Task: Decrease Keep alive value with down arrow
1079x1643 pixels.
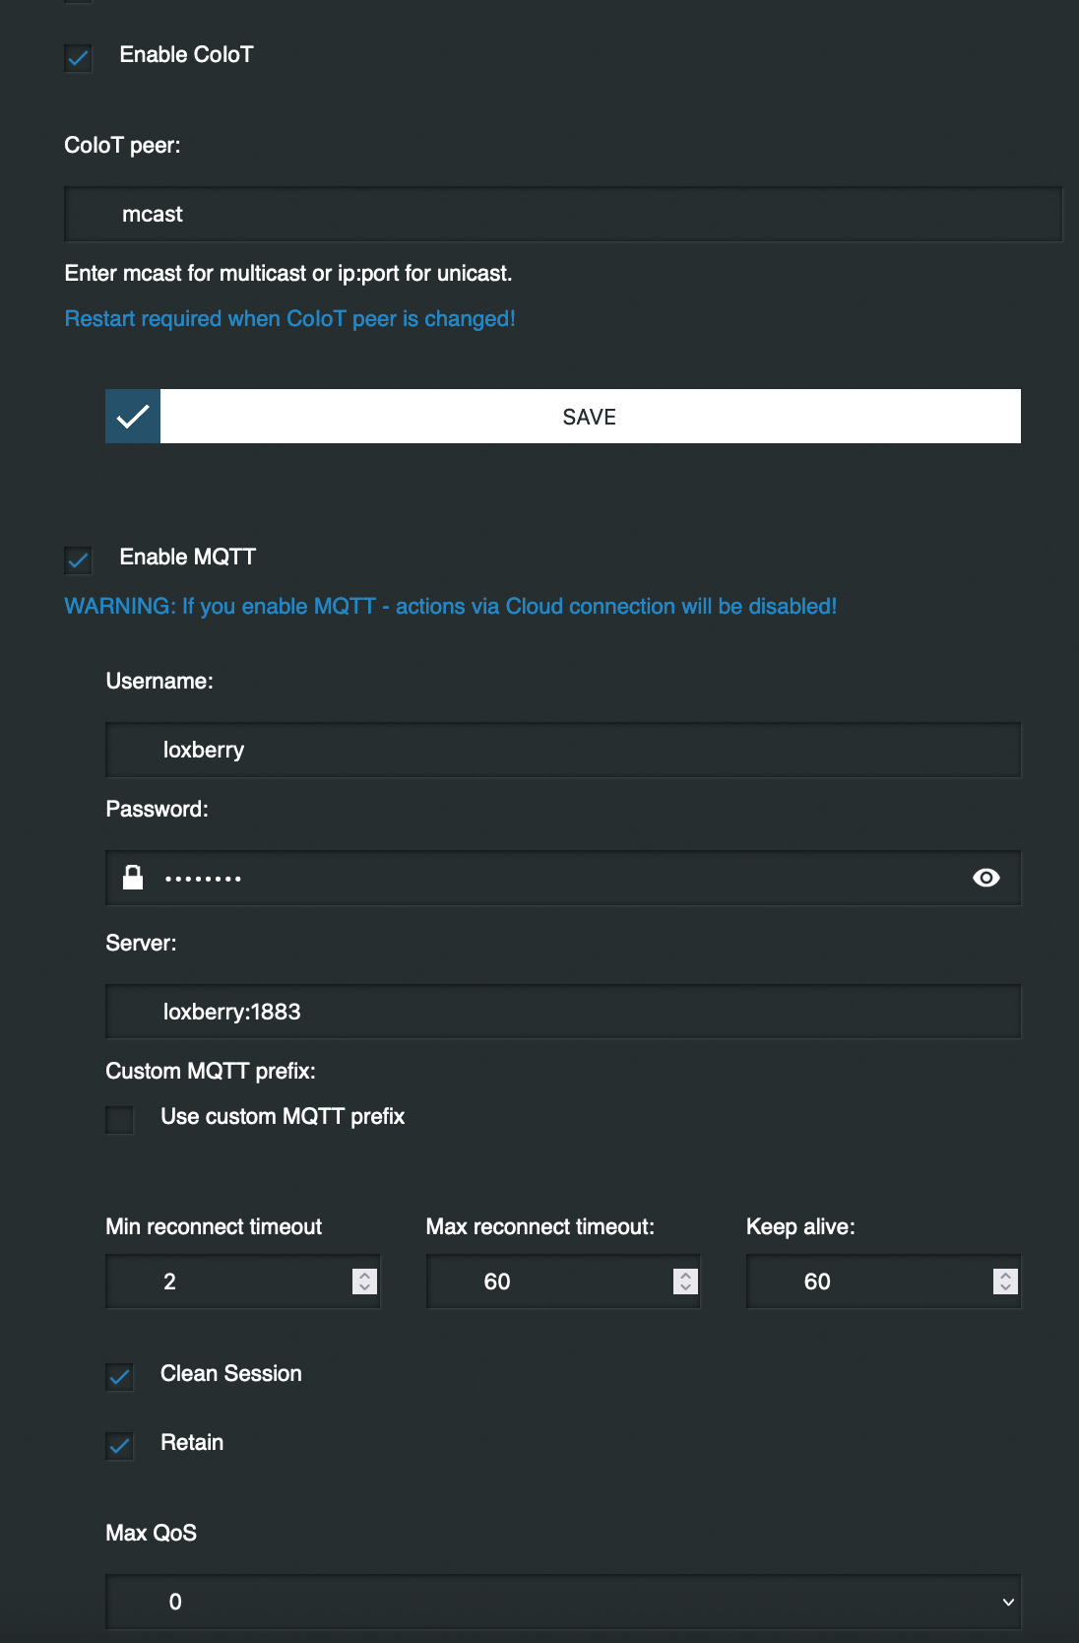Action: (x=1005, y=1287)
